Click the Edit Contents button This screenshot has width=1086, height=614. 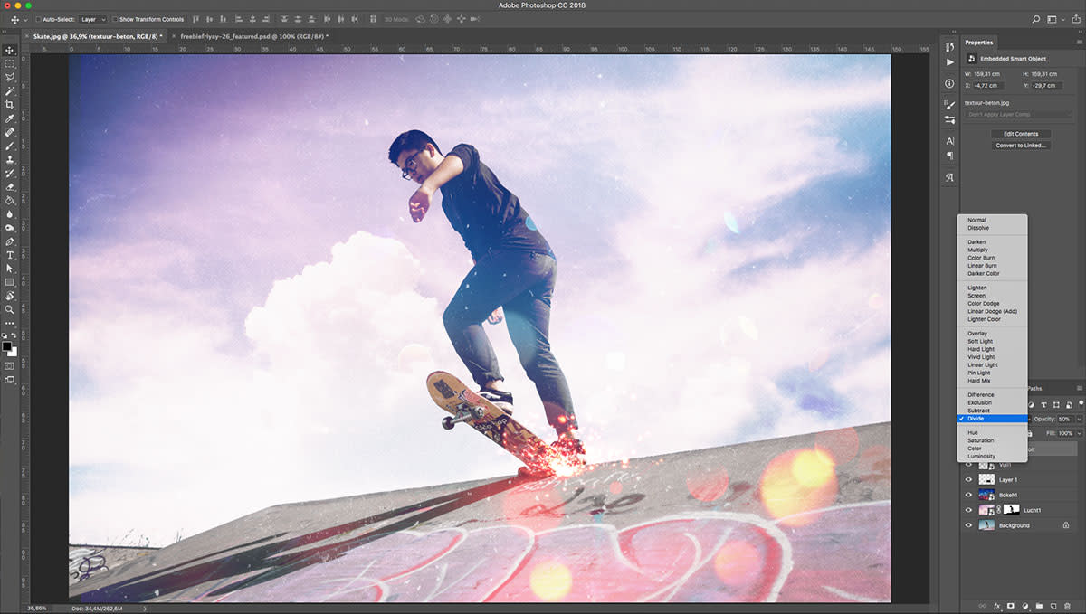click(x=1021, y=134)
